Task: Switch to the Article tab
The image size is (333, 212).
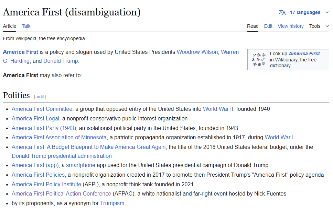Action: point(10,26)
